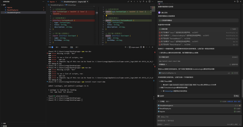The width and height of the screenshot is (243, 127).
Task: Select App.tsx in workspace changes list
Action: pos(199,112)
